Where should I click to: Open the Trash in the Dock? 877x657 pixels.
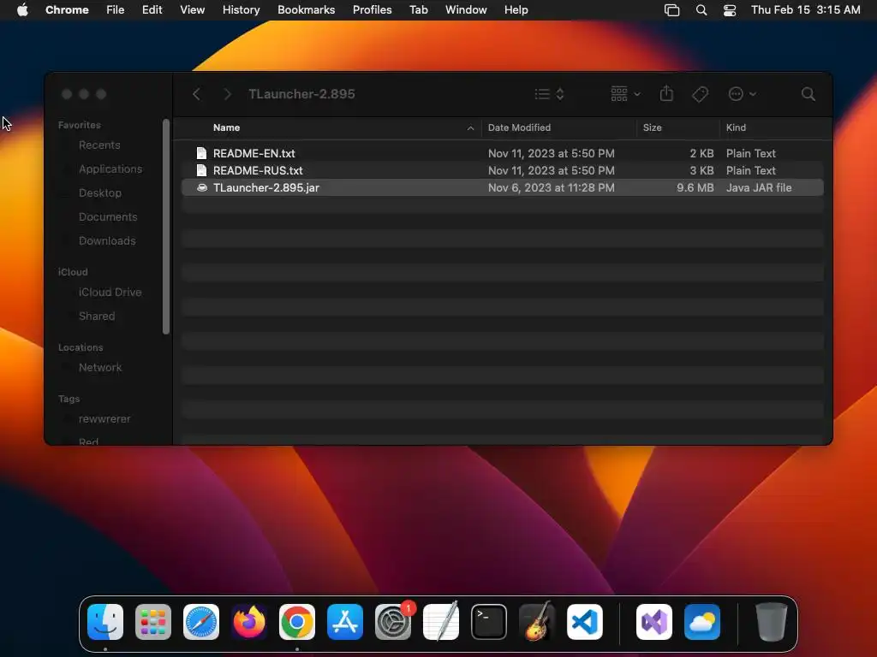pyautogui.click(x=772, y=622)
